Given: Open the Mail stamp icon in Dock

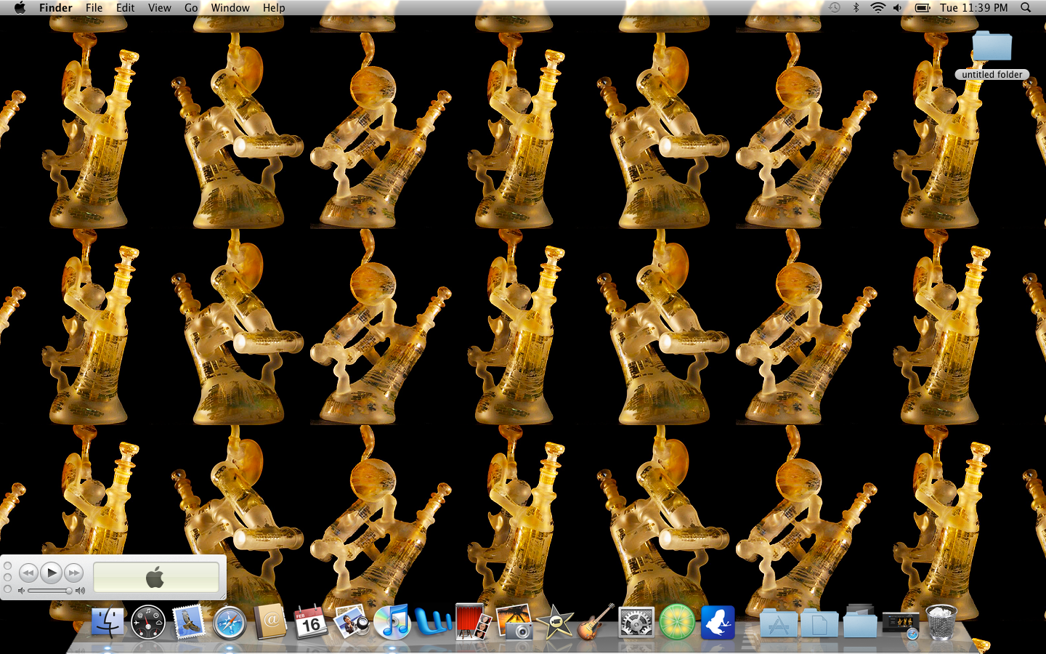Looking at the screenshot, I should click(189, 623).
